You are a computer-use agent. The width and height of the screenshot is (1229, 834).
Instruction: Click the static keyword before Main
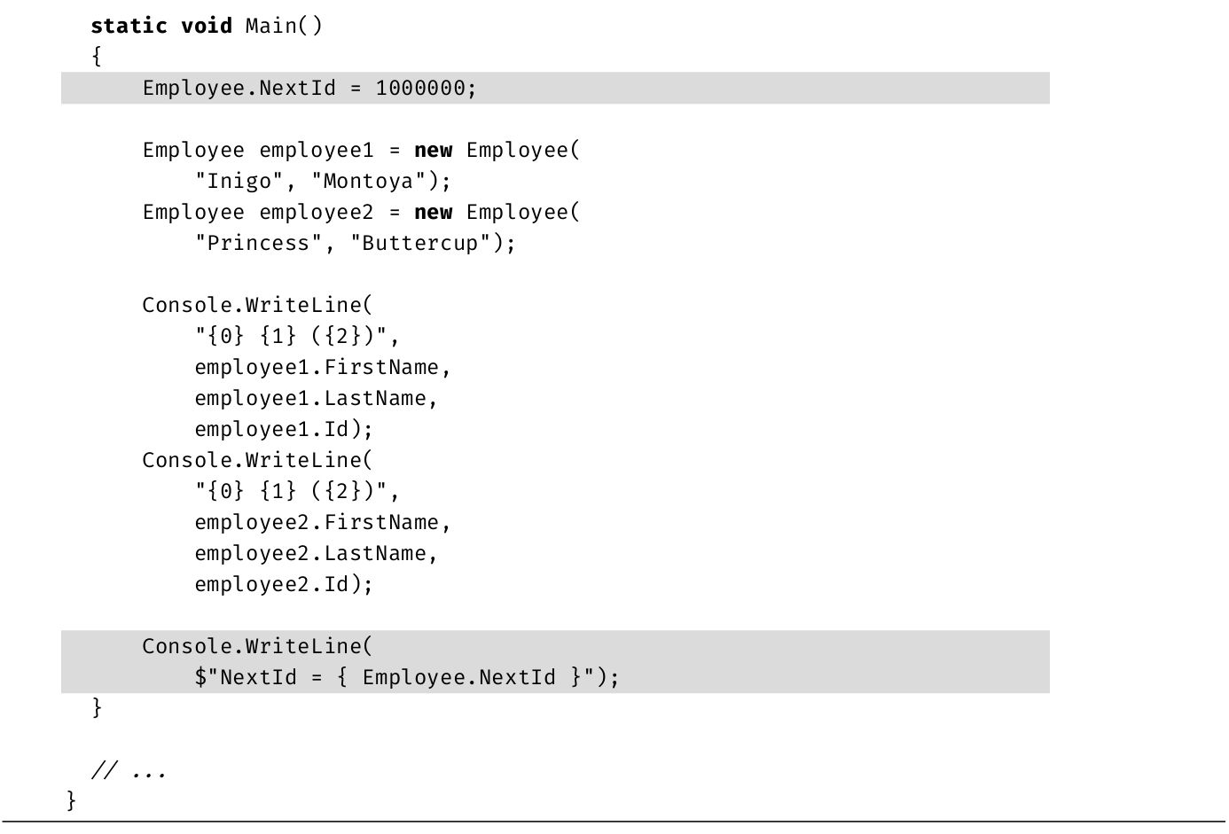(x=129, y=26)
